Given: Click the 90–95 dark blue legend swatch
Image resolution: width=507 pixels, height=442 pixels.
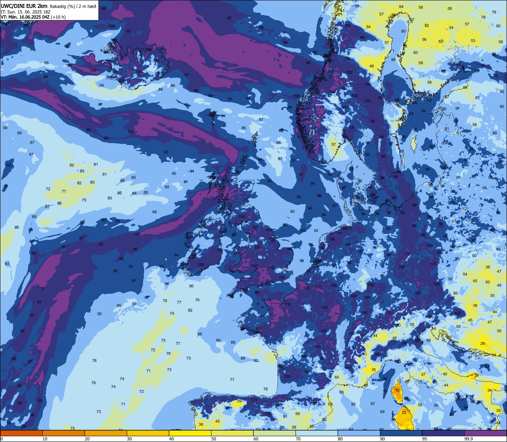Looking at the screenshot, I should pos(401,433).
